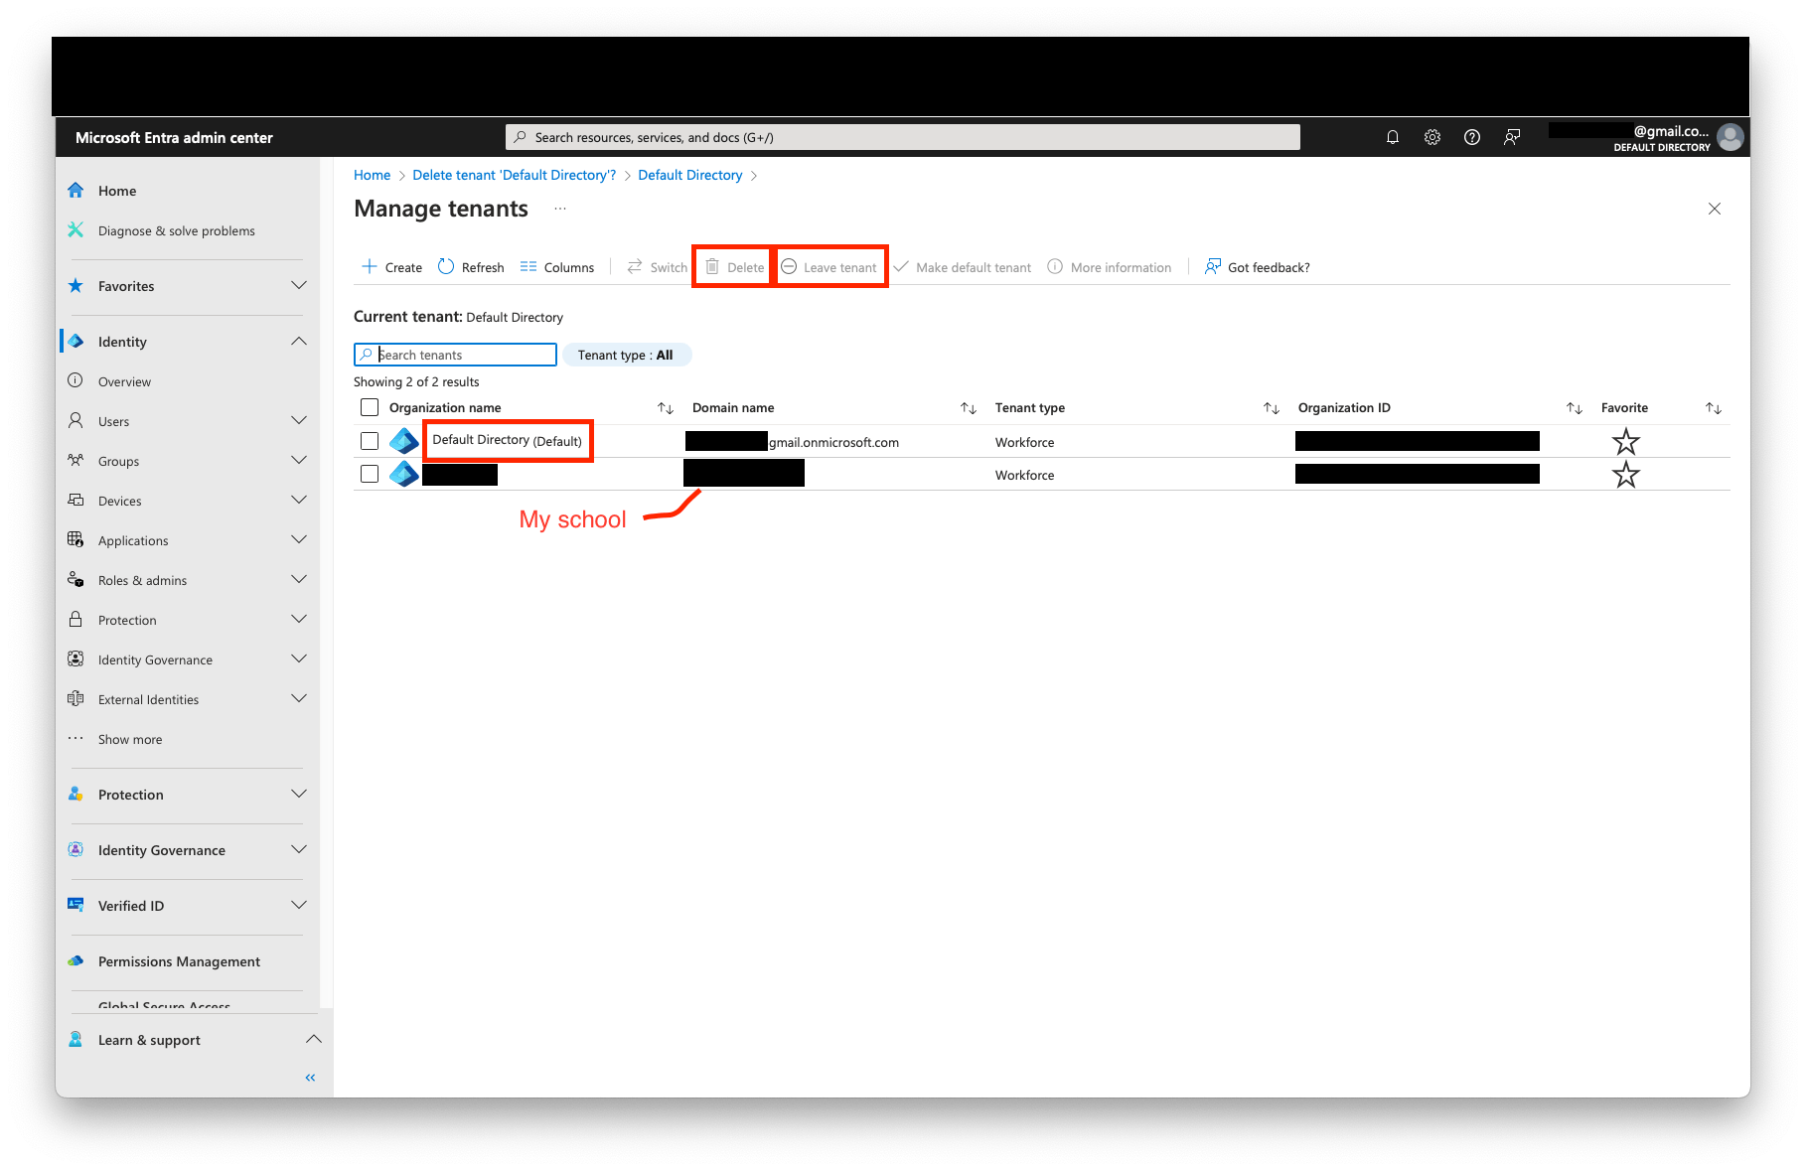
Task: Click the feedback icon in header
Action: (1512, 137)
